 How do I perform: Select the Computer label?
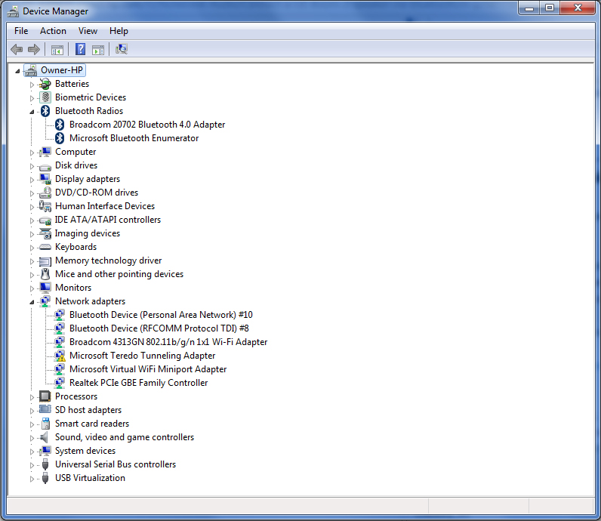coord(76,152)
